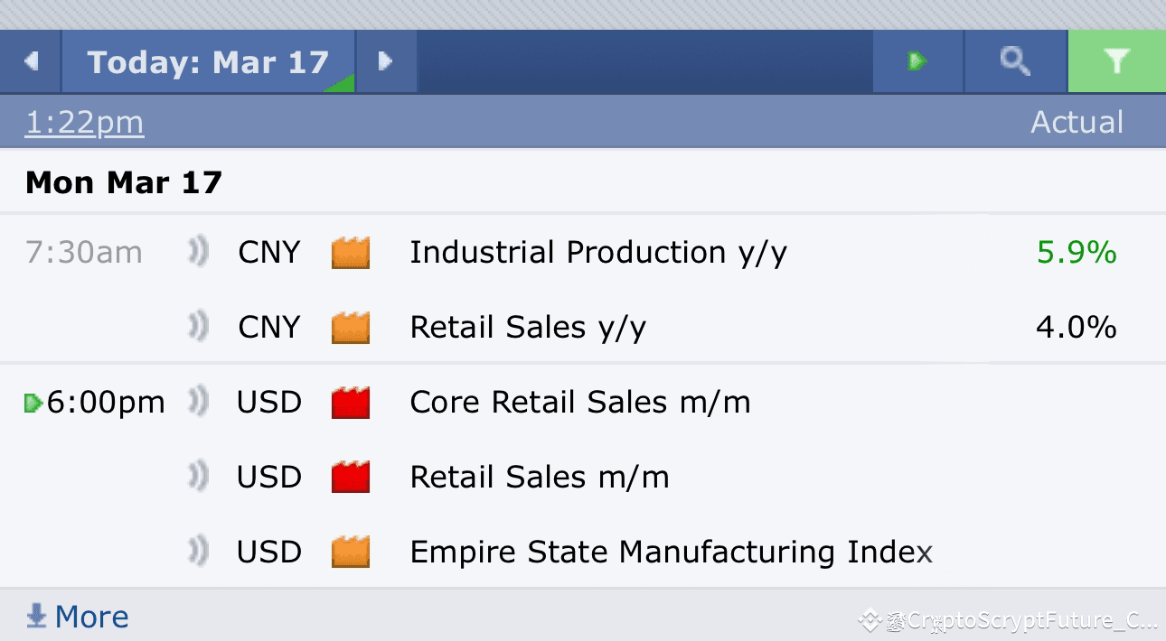Click red impact icon for Retail Sales m/m

pyautogui.click(x=351, y=477)
